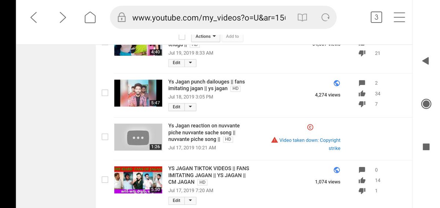The width and height of the screenshot is (440, 208).
Task: Tap the padlock security icon in address bar
Action: tap(122, 18)
